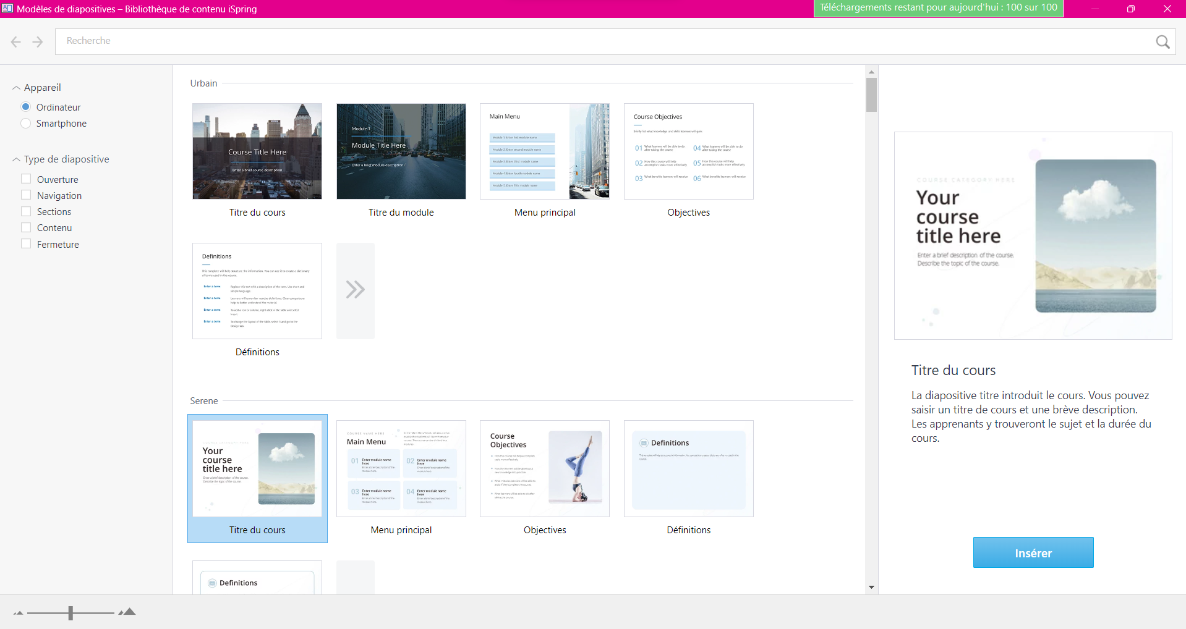Viewport: 1186px width, 629px height.
Task: Click the search magnifier icon
Action: click(1162, 41)
